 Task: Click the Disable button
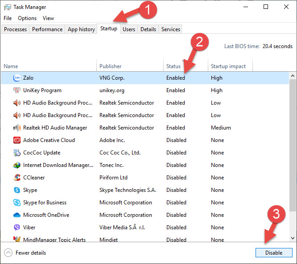pyautogui.click(x=274, y=253)
